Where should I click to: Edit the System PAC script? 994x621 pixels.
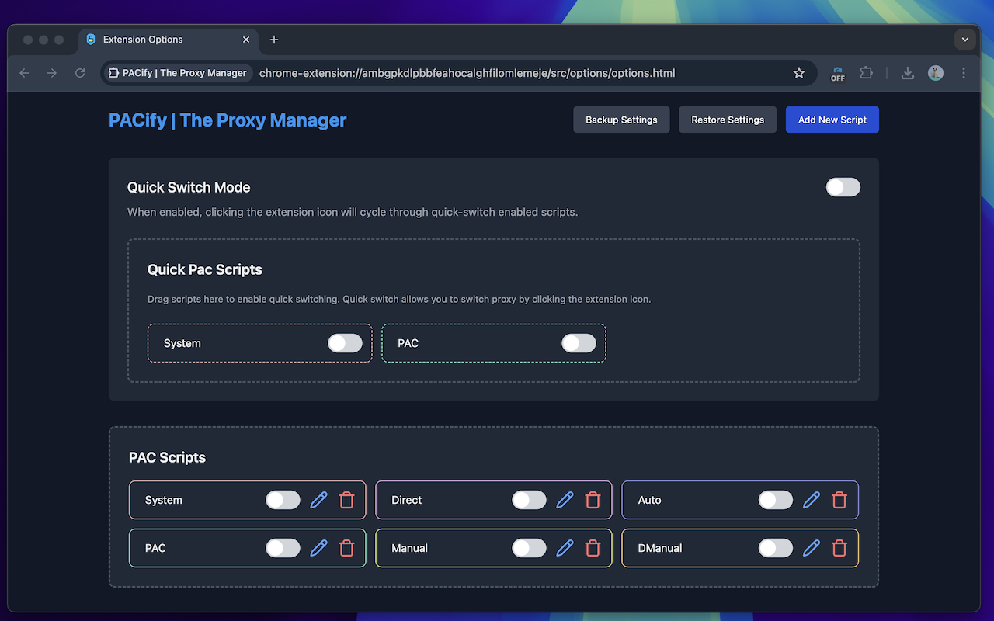(318, 500)
